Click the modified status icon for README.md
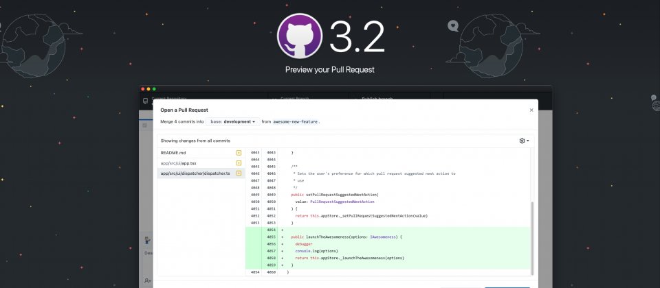This screenshot has height=288, width=660. pyautogui.click(x=239, y=153)
